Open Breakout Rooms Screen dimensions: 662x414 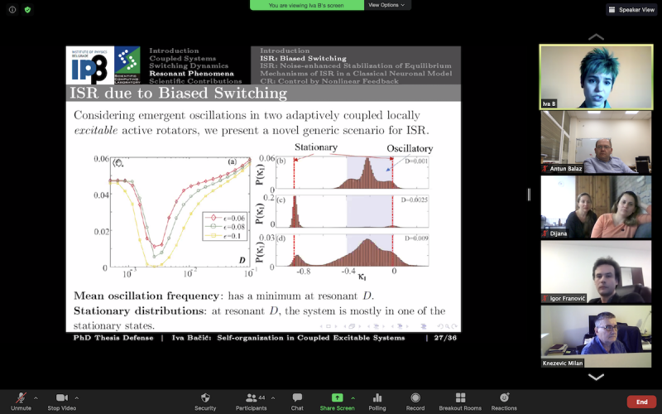tap(460, 402)
